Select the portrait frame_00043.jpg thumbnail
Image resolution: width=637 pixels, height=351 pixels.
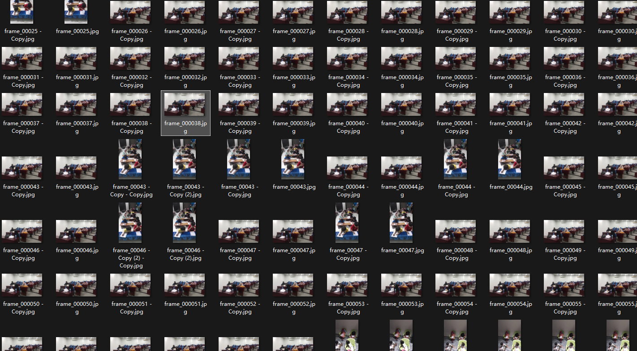(x=293, y=159)
